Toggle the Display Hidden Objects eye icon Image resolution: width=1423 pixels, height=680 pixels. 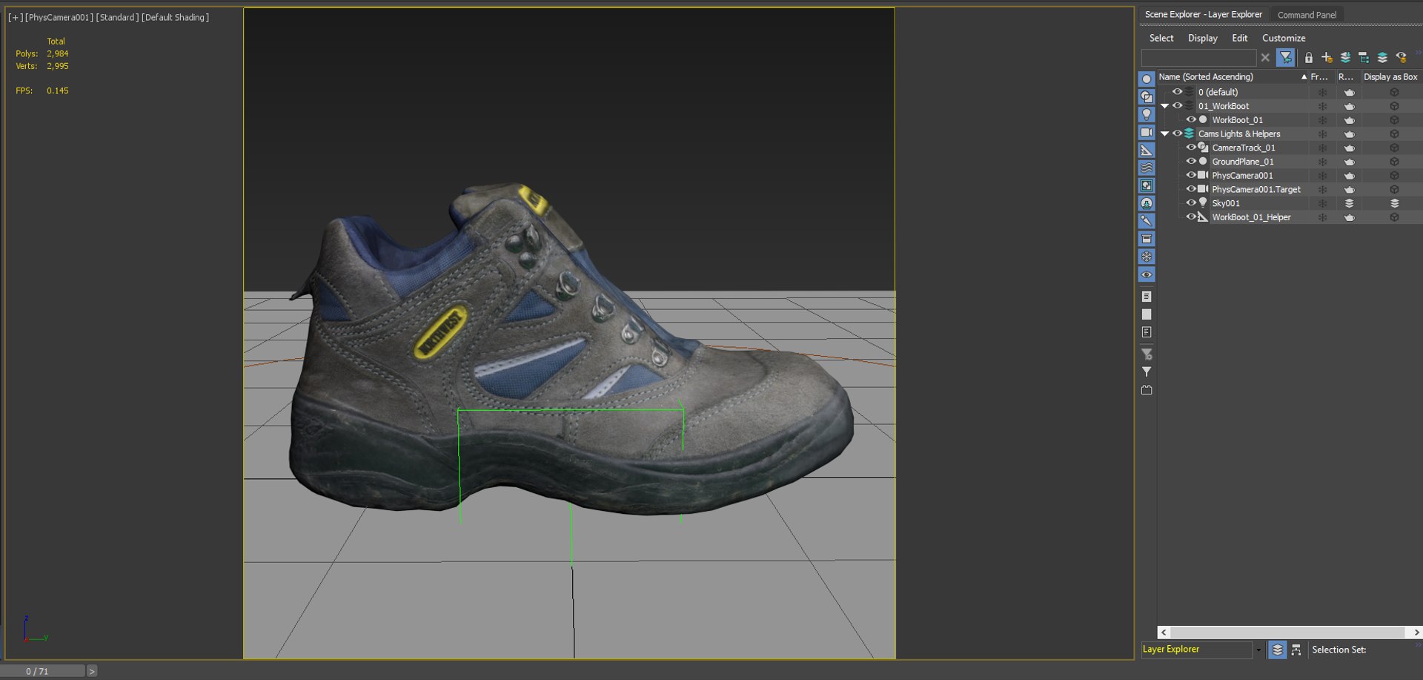pyautogui.click(x=1147, y=274)
